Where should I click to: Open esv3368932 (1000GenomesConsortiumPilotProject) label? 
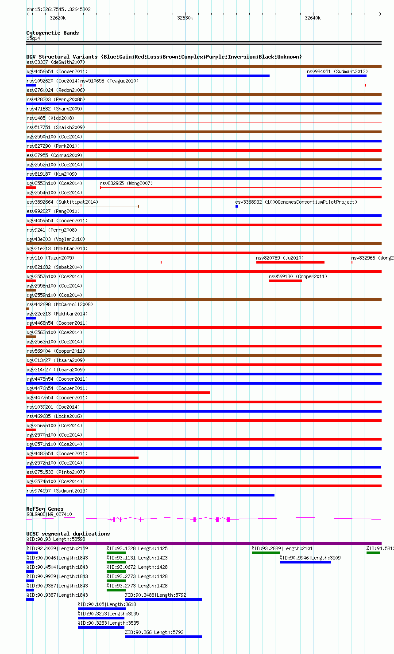296,202
